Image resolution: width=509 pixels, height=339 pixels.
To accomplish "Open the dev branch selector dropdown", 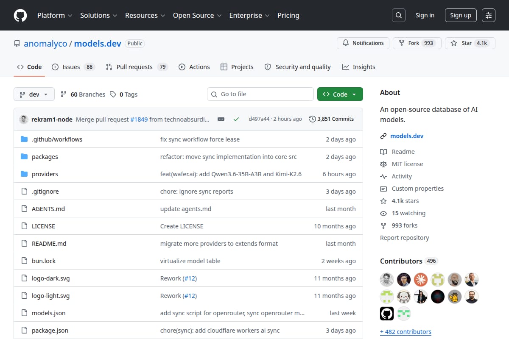I will tap(34, 94).
